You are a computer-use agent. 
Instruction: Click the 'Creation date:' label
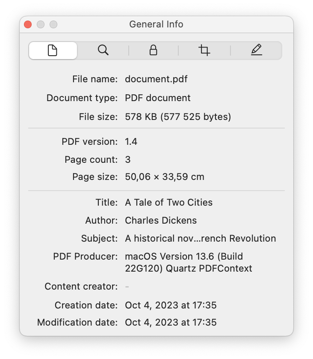click(x=86, y=305)
